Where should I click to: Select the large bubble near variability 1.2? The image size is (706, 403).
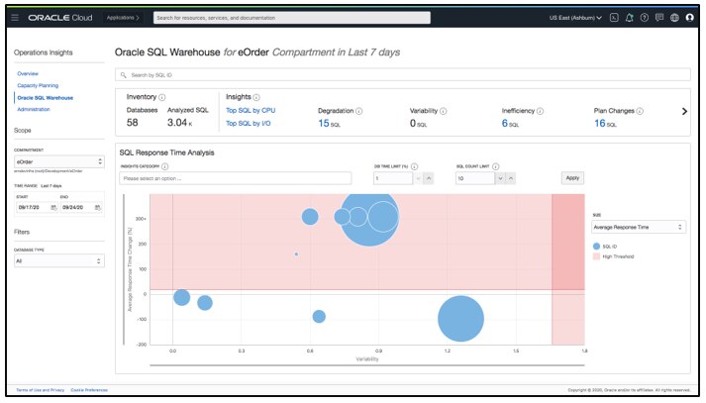460,319
